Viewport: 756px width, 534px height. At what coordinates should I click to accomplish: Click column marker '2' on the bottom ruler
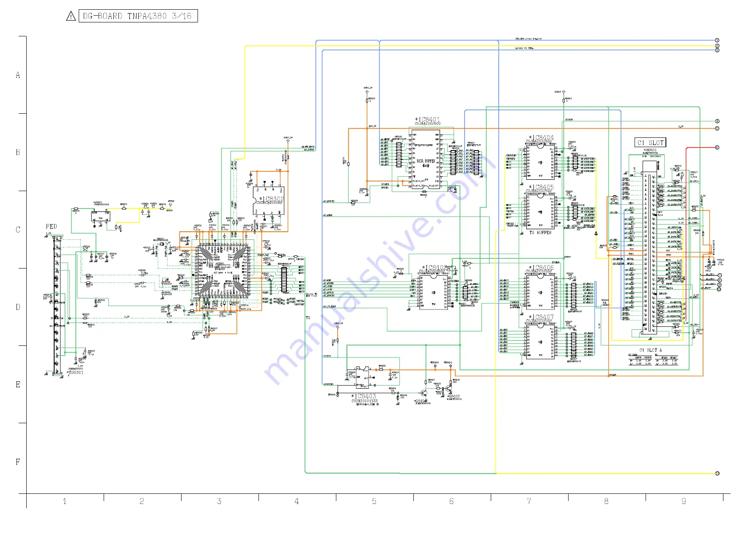pos(142,501)
